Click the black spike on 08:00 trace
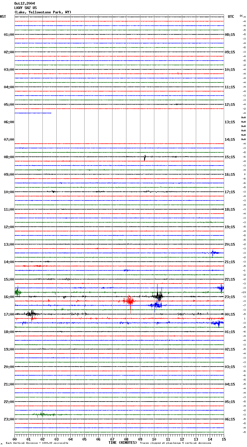 click(145, 158)
